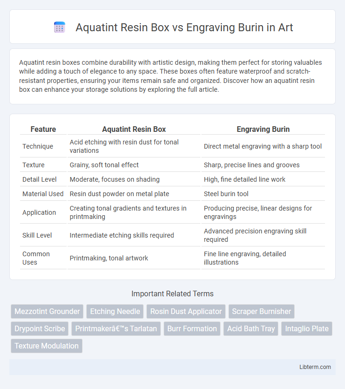Screen dimensions: 345x389
Task: Click the Burr Formation tag
Action: (x=192, y=329)
